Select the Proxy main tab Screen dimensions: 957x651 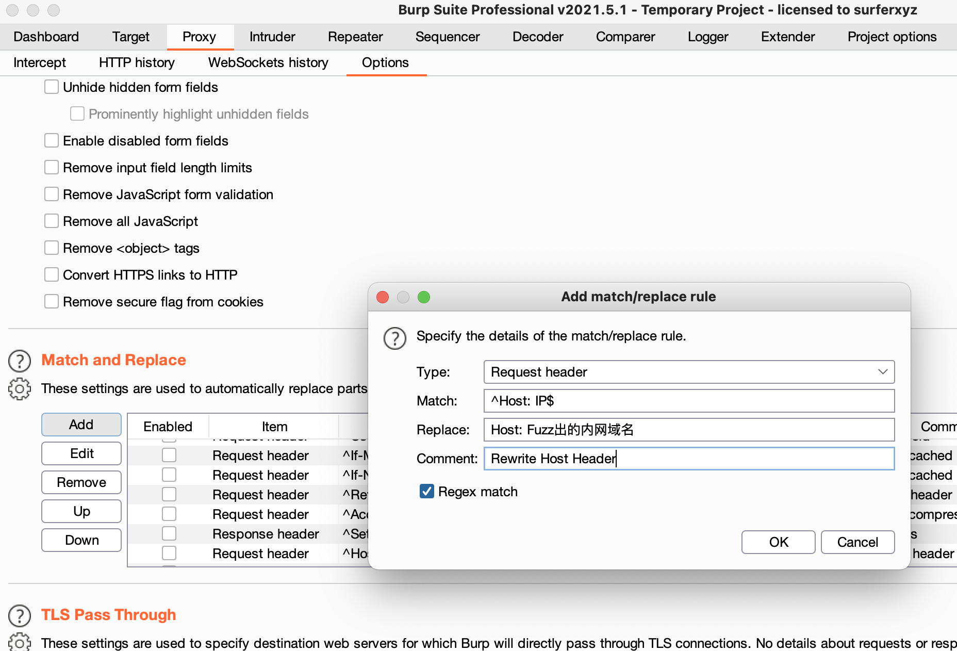point(200,37)
